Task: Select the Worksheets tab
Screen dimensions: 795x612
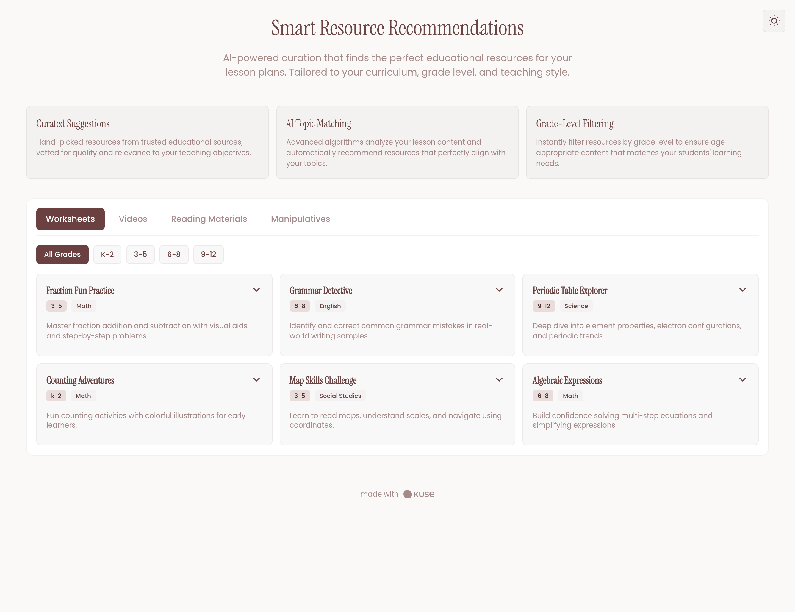Action: (70, 219)
